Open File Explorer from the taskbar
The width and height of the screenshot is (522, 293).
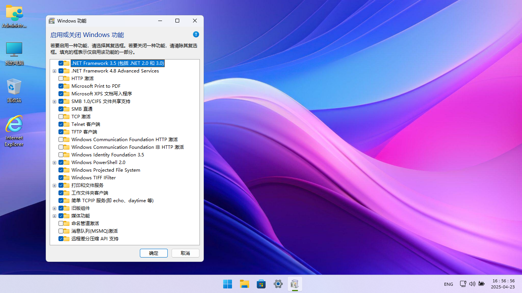click(244, 284)
